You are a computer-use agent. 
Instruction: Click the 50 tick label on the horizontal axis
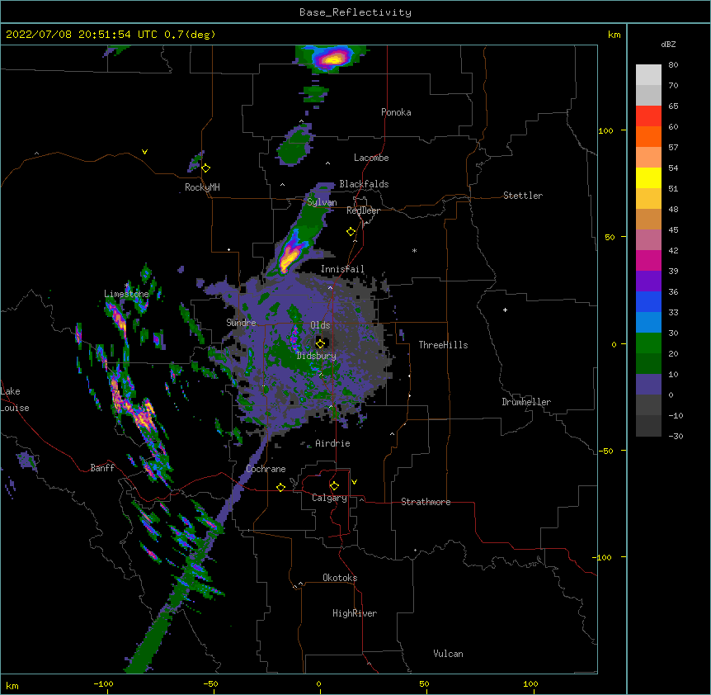[424, 683]
